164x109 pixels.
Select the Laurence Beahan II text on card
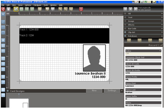[x=90, y=73]
